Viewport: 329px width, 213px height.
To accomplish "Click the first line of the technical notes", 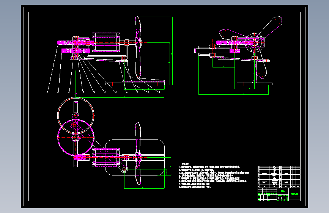I will (209, 167).
